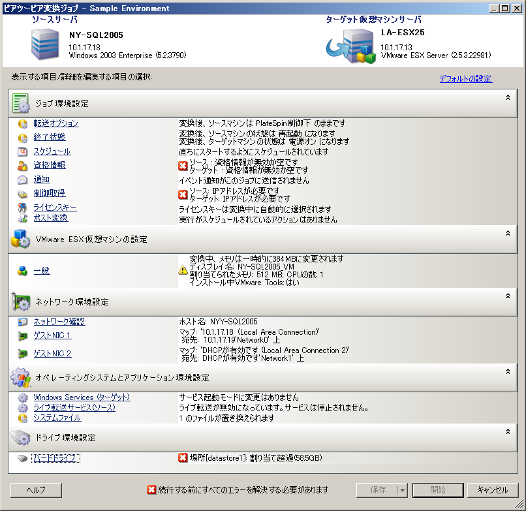Screen dimensions: 526x511
Task: Collapse the オペレーティングシステムとアプリケーション section
Action: pos(508,372)
